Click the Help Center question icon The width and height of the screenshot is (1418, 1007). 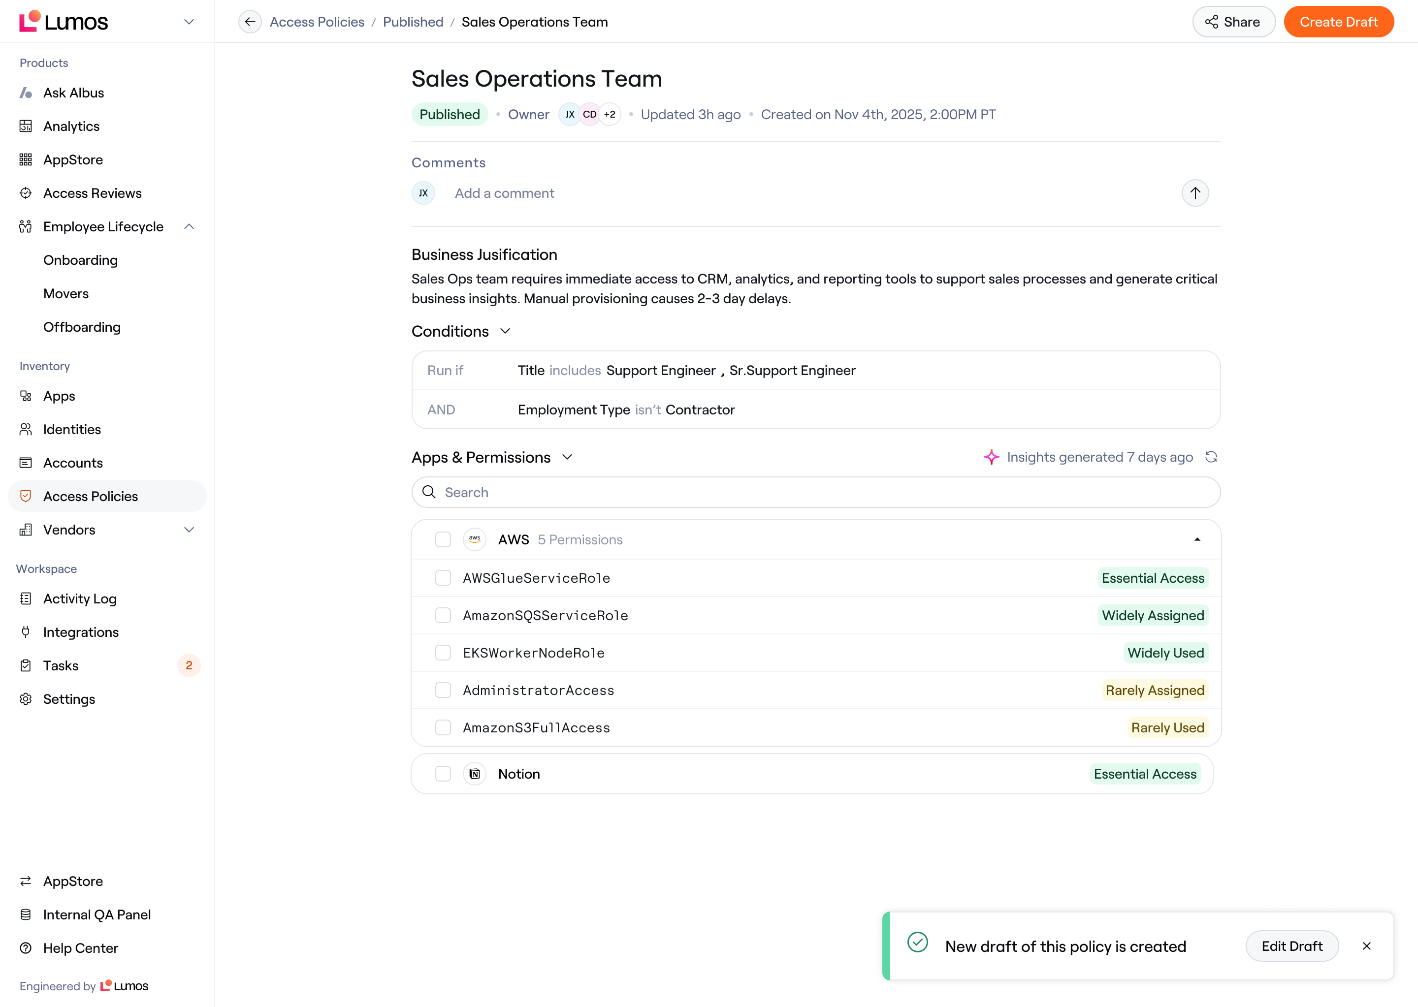[26, 948]
